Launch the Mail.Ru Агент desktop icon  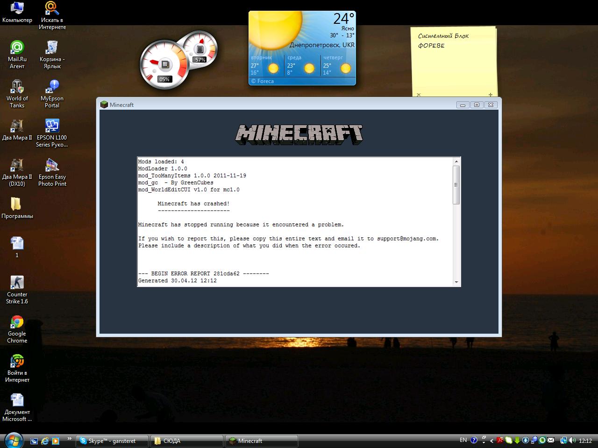17,55
